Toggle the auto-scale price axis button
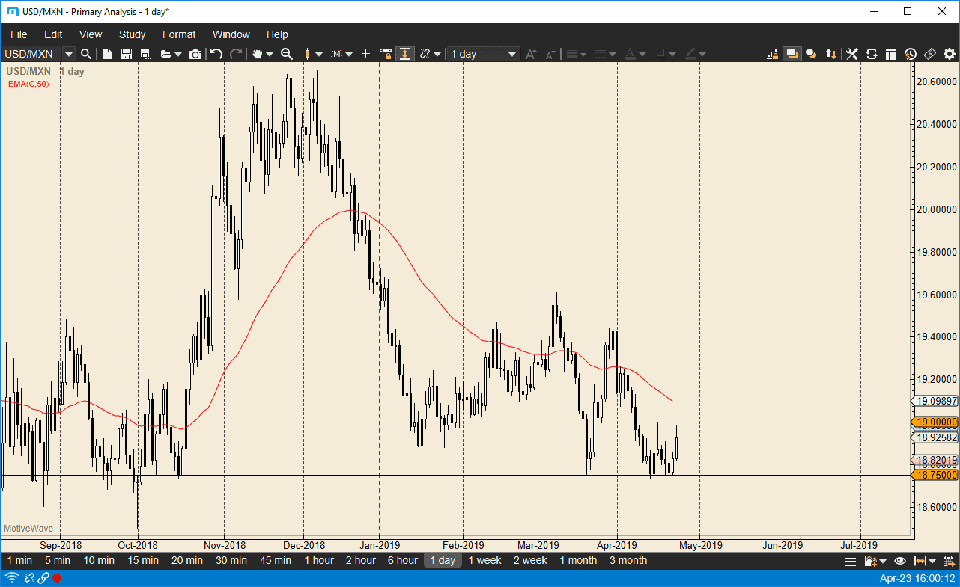Image resolution: width=960 pixels, height=587 pixels. 404,54
